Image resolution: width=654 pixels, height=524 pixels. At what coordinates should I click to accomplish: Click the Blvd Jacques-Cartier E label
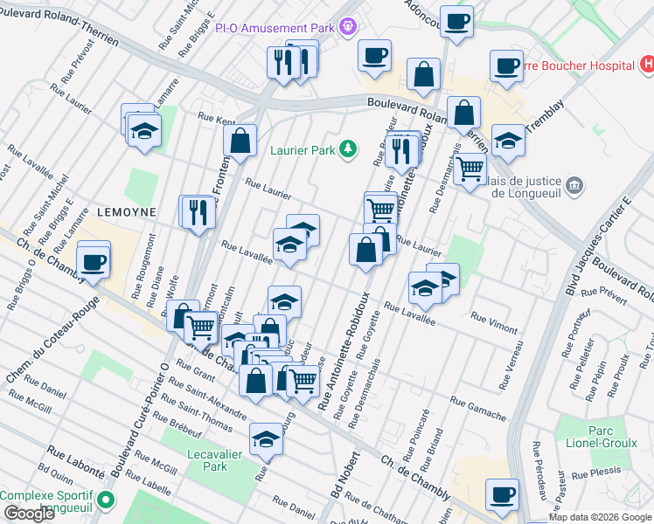(x=598, y=247)
